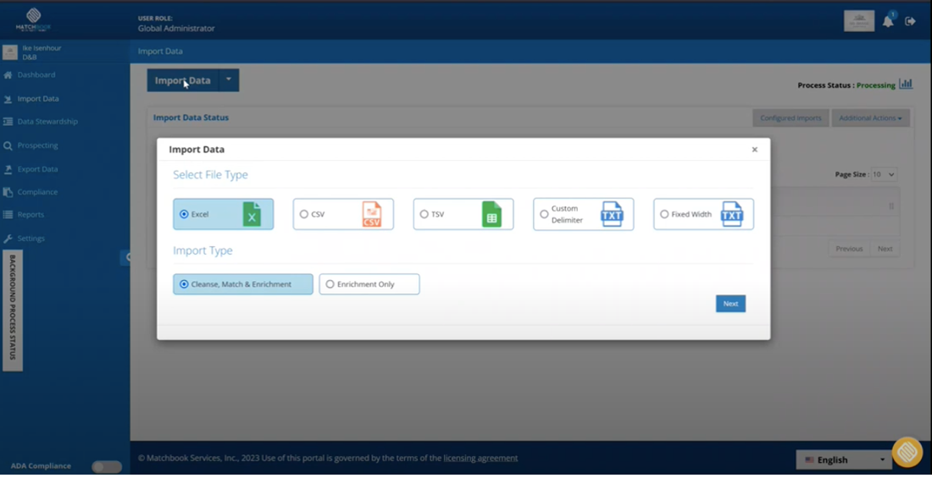Open Import Data in the sidebar
The width and height of the screenshot is (932, 478).
(x=38, y=99)
